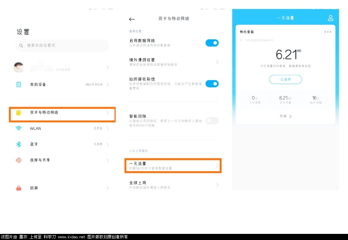Toggle the 智能回拨 switch
This screenshot has width=348, height=240.
coord(212,121)
